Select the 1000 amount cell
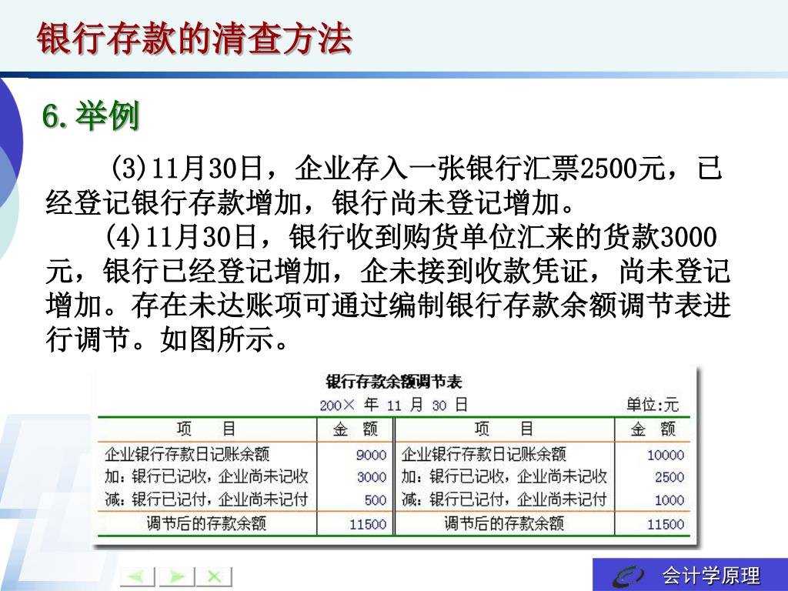The height and width of the screenshot is (591, 788). (669, 500)
